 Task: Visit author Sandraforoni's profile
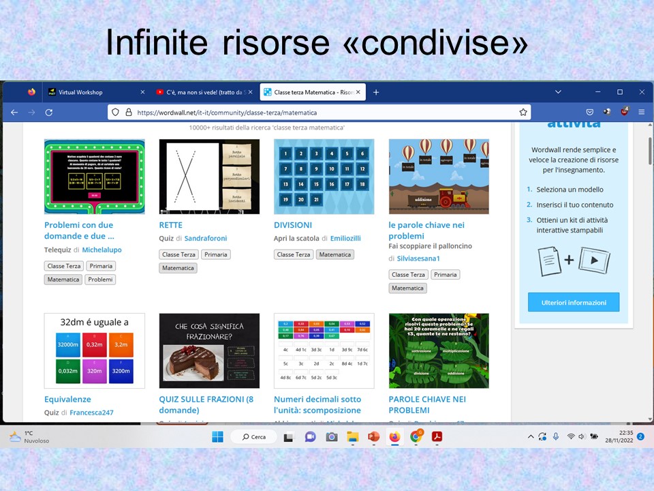click(x=206, y=238)
